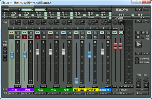Click the blue fader at bottom of channel 6

(77, 81)
